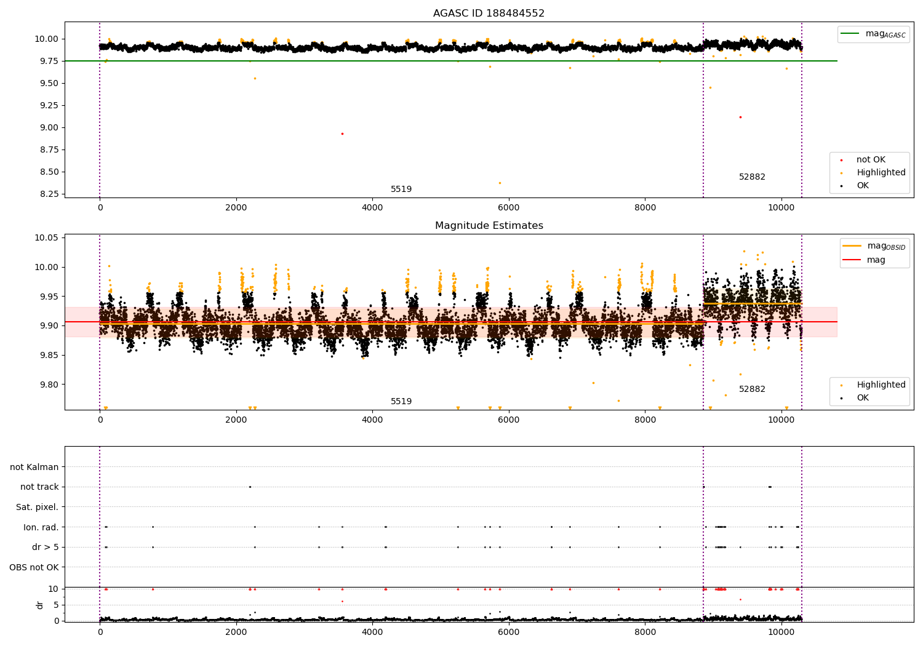The height and width of the screenshot is (646, 923).
Task: Click the 'dr > 5' row label
Action: click(x=46, y=548)
